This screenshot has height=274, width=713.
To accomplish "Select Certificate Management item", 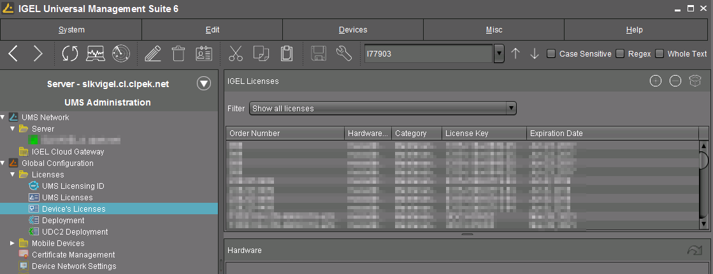I will [73, 254].
